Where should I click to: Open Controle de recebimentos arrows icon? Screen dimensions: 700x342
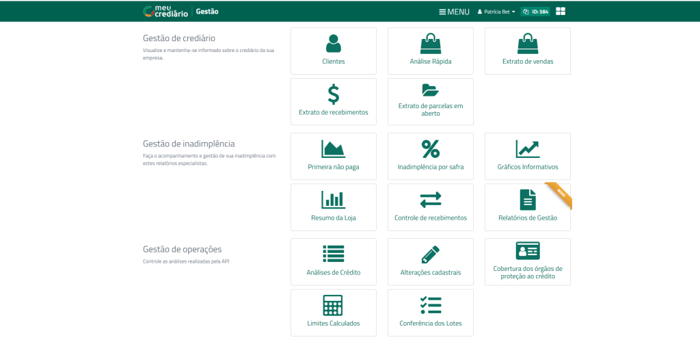pyautogui.click(x=430, y=199)
